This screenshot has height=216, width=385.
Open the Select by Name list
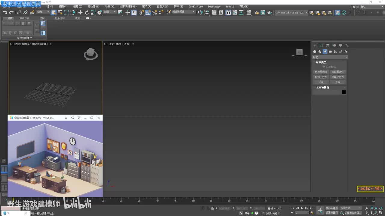tap(60, 12)
